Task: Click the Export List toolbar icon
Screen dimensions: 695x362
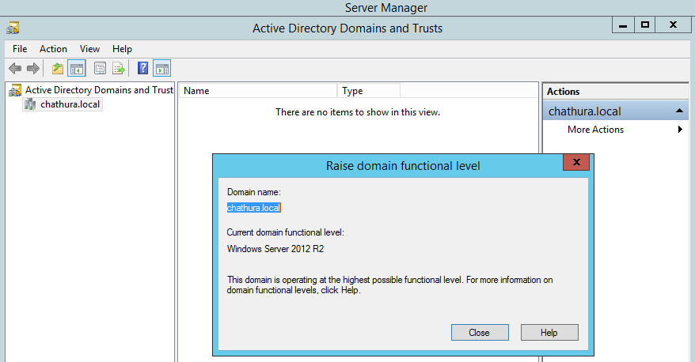Action: coord(119,69)
